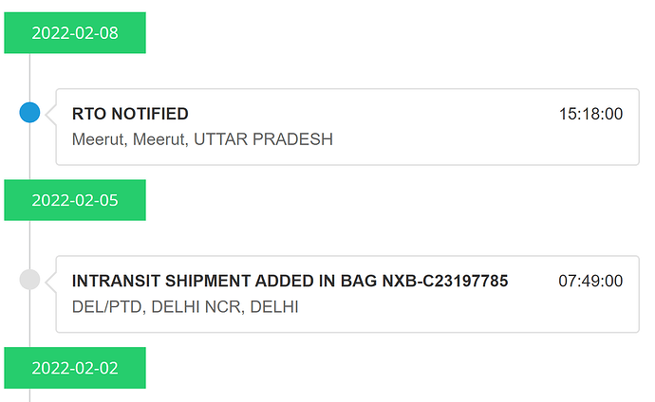Click timeline line below the 2022-02-02 badge
This screenshot has width=655, height=402.
[29, 394]
